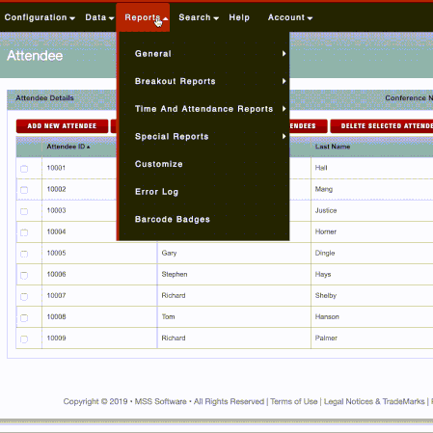Sort by Attendee ID column arrow
433x433 pixels.
click(x=89, y=147)
